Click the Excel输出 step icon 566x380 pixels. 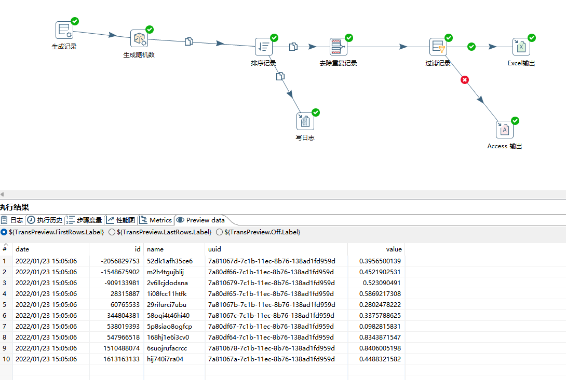[521, 47]
